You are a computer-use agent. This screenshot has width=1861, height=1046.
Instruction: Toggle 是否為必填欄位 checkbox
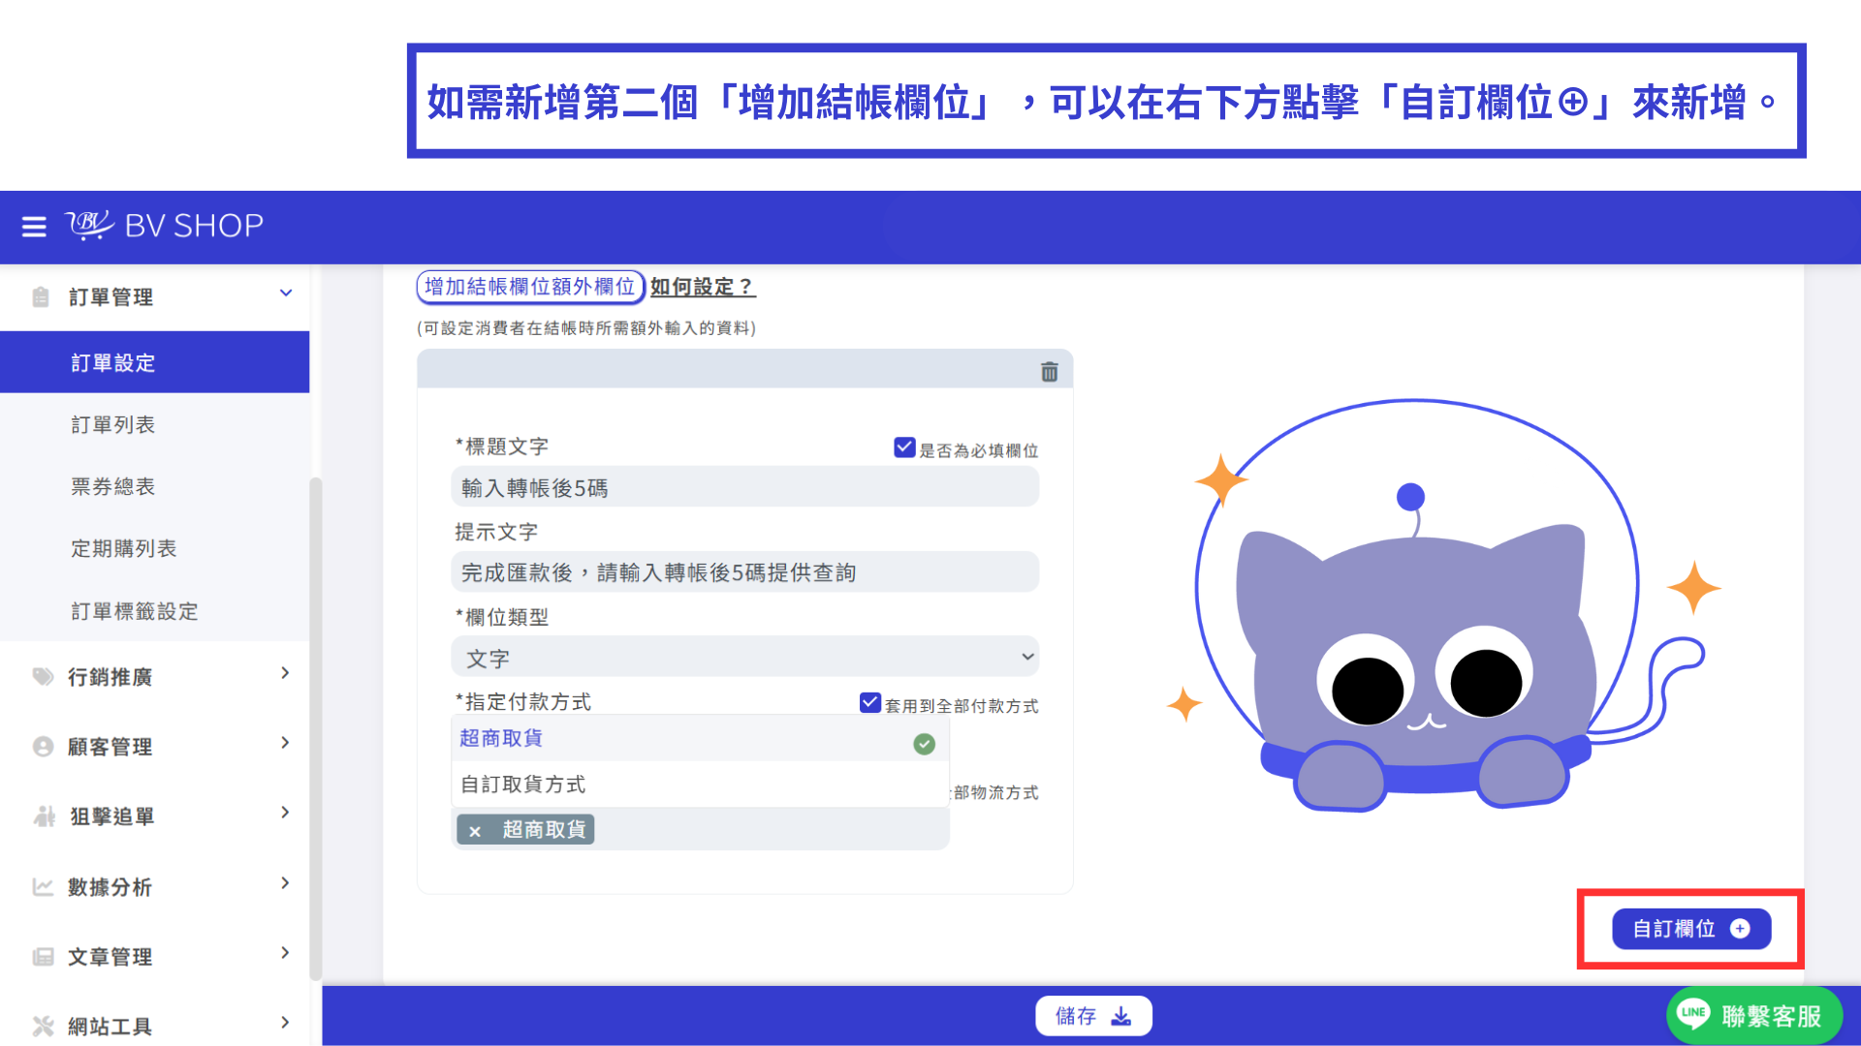[903, 447]
